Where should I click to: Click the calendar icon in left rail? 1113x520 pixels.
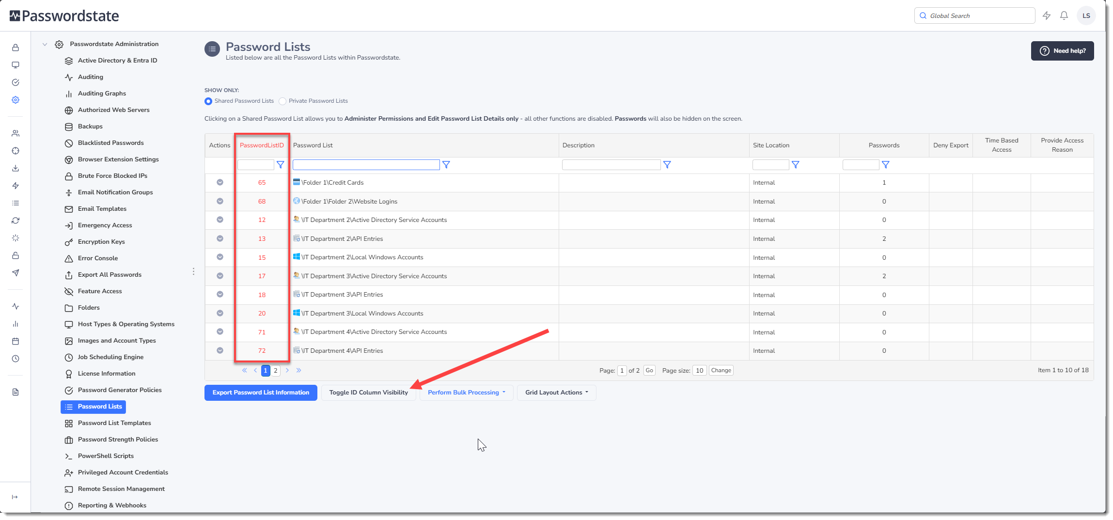pyautogui.click(x=16, y=341)
